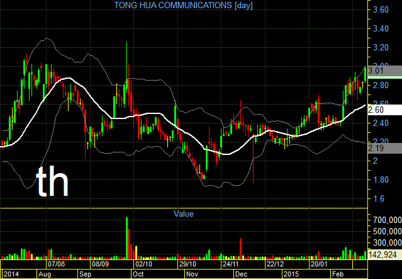Select the 3.01 current price tag
The height and width of the screenshot is (279, 402).
point(384,71)
